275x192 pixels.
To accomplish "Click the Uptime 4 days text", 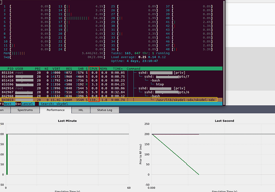I will (x=134, y=61).
